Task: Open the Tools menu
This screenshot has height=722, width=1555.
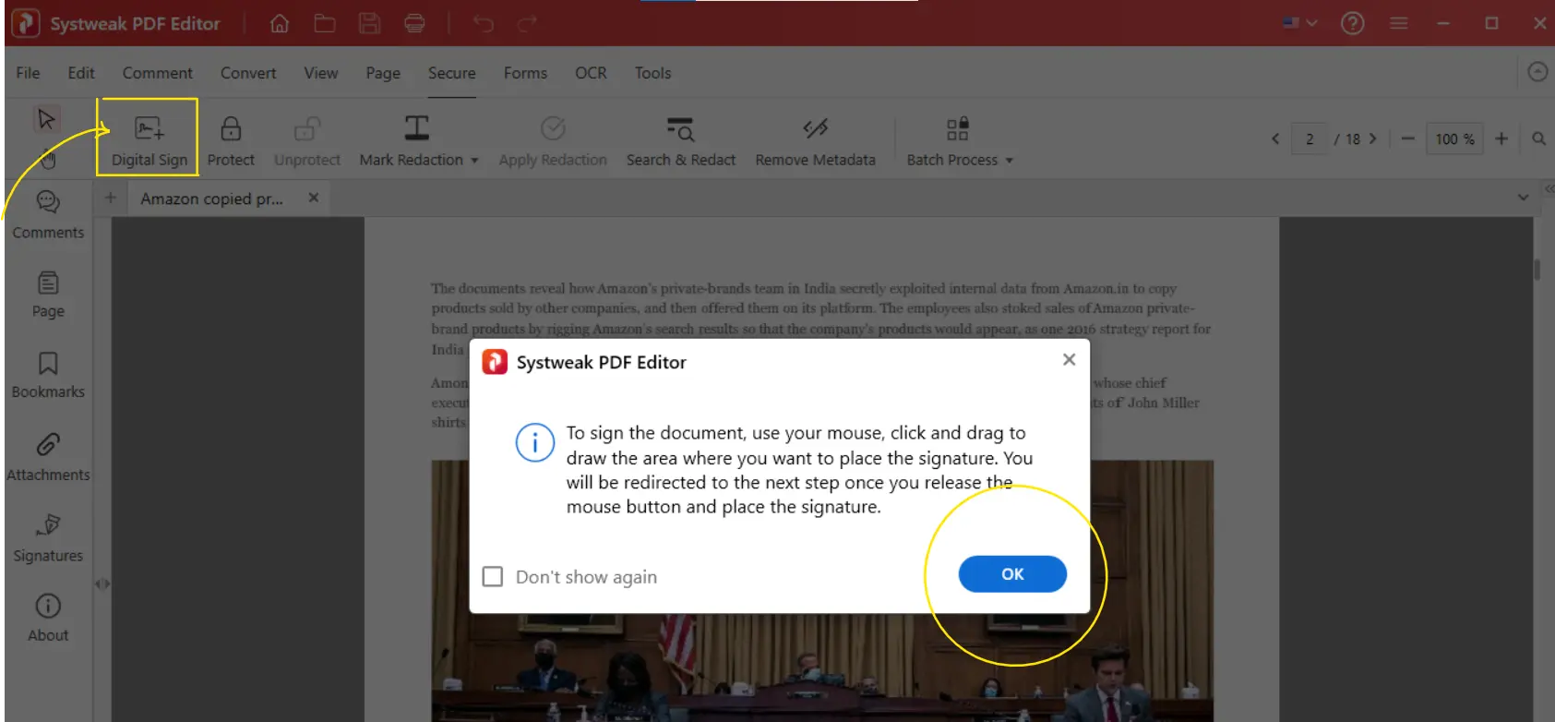Action: pos(653,73)
